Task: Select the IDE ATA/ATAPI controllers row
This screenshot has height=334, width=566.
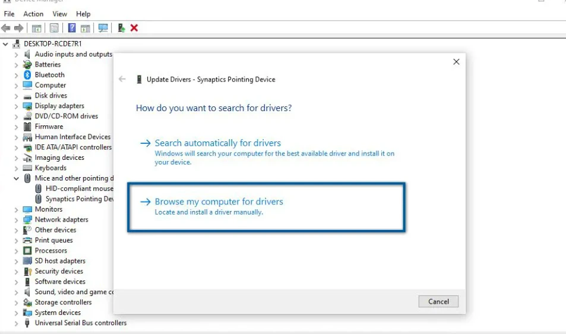Action: (73, 147)
